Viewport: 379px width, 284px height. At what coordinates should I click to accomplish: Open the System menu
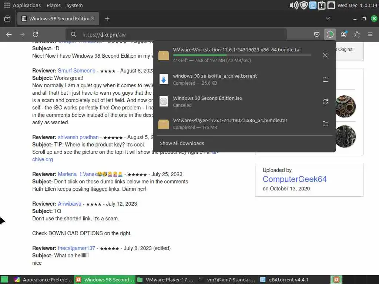[x=74, y=5]
